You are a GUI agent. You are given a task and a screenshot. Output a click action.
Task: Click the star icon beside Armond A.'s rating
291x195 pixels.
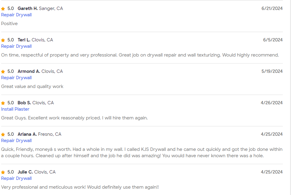point(3,72)
